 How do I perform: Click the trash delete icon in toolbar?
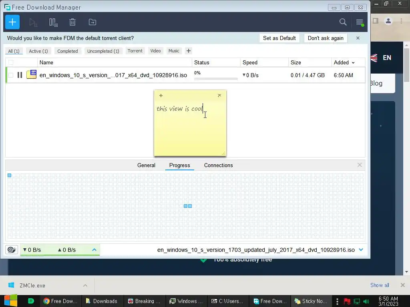[72, 22]
